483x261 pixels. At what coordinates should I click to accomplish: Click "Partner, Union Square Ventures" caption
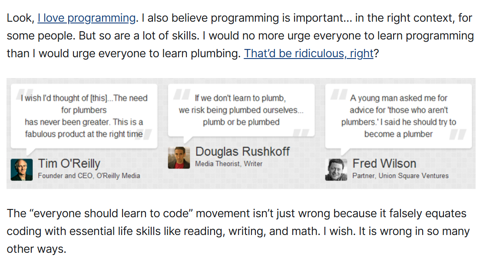(400, 176)
